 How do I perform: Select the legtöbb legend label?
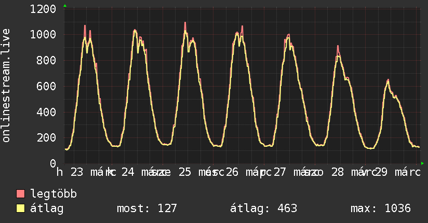tap(53, 194)
